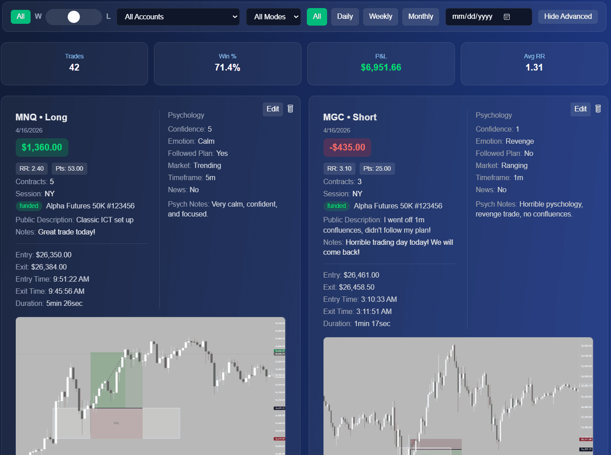Click the -$435.00 loss badge
The height and width of the screenshot is (455, 611).
tap(347, 147)
